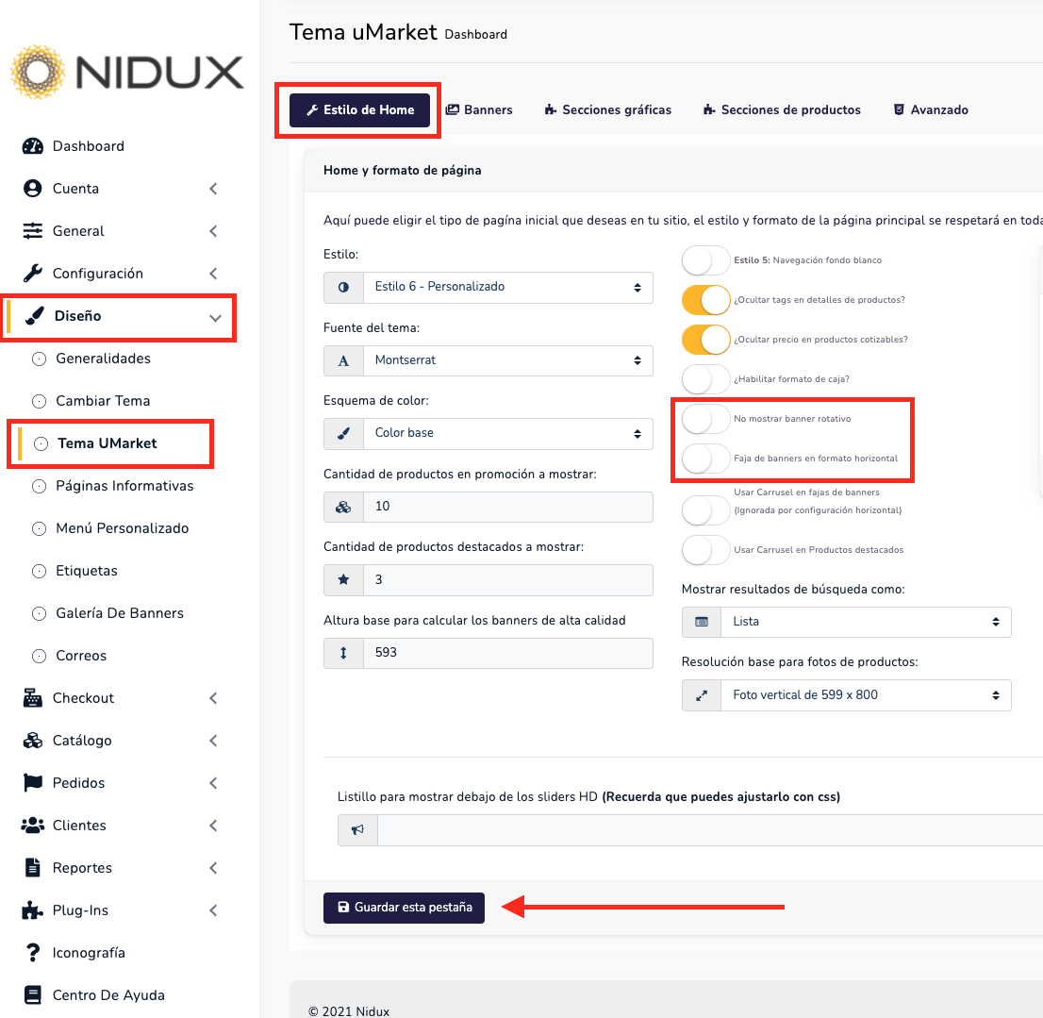Open Etiquetas page
The image size is (1043, 1018).
point(87,571)
